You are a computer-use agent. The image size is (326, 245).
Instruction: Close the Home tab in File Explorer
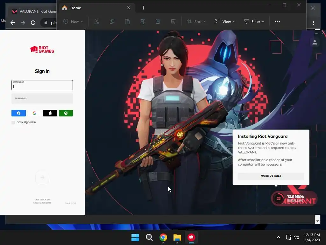tap(129, 8)
